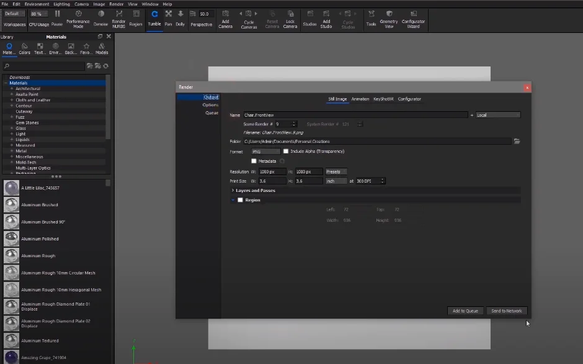Select Output in Render dialog sidebar

pyautogui.click(x=211, y=98)
